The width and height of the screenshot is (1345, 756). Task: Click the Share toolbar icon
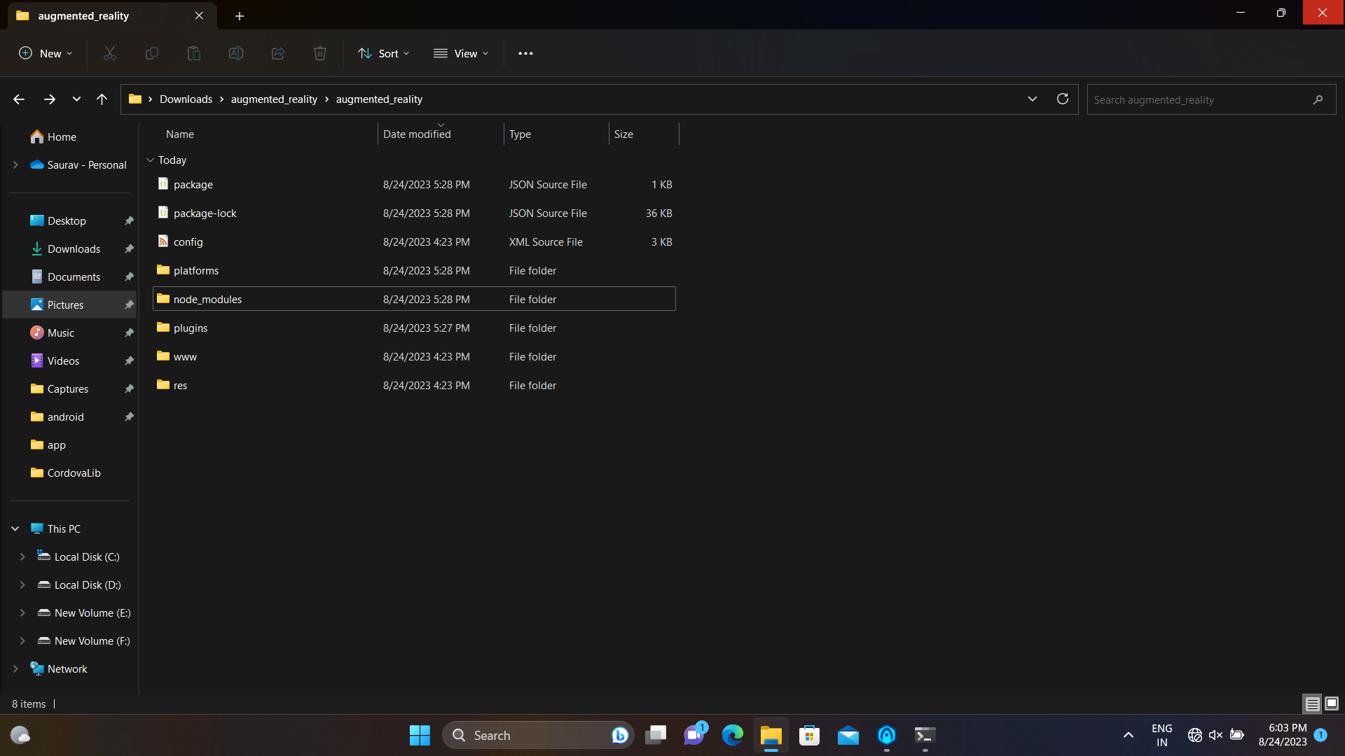pos(278,53)
